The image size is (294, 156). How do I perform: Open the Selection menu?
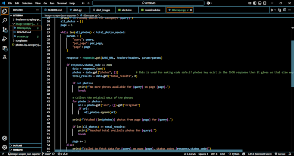27,3
